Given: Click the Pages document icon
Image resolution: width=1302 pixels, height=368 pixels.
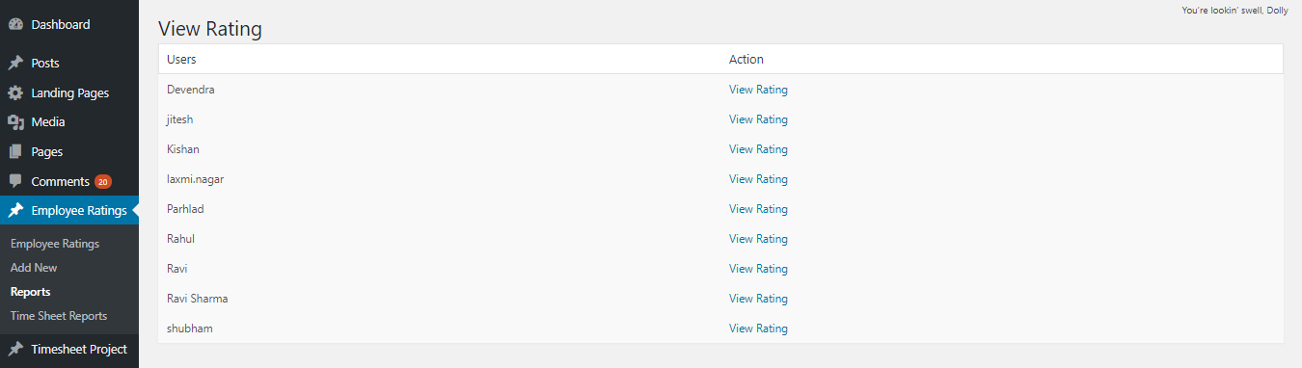Looking at the screenshot, I should (x=15, y=152).
